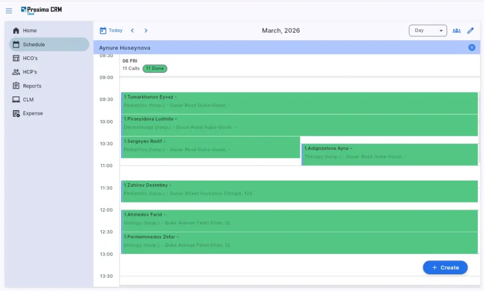The image size is (484, 291).
Task: Open Tumarkhanov Eyvaz call event
Action: 299,103
